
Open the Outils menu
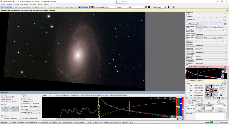(x=26, y=4)
